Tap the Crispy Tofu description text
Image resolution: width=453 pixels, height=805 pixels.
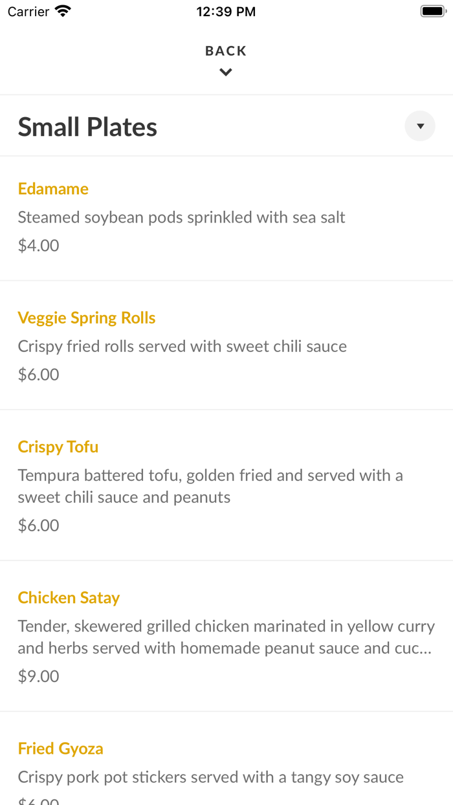coord(210,485)
